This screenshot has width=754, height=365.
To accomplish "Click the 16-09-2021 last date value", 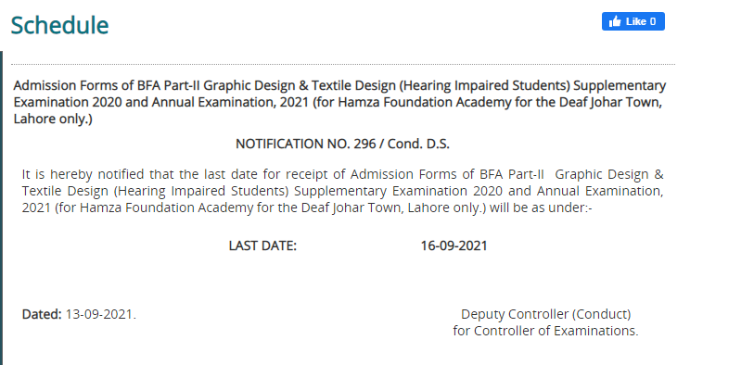I will tap(454, 245).
